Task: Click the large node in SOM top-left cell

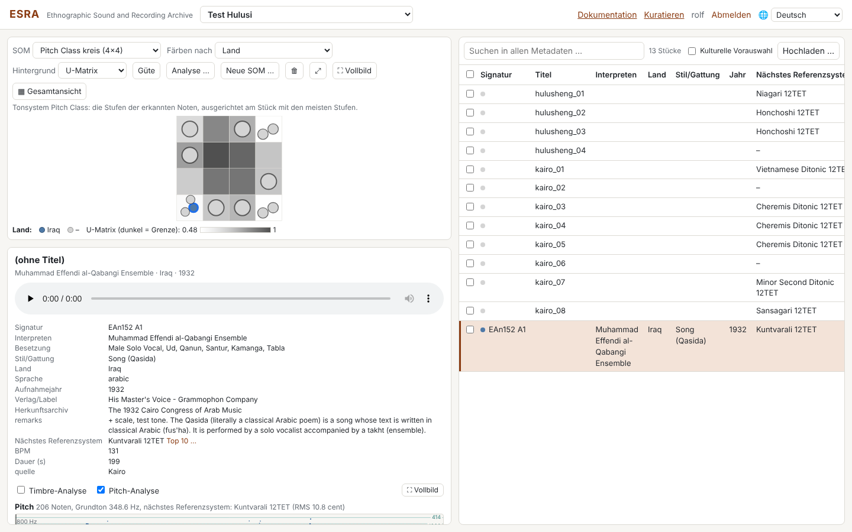Action: [189, 129]
